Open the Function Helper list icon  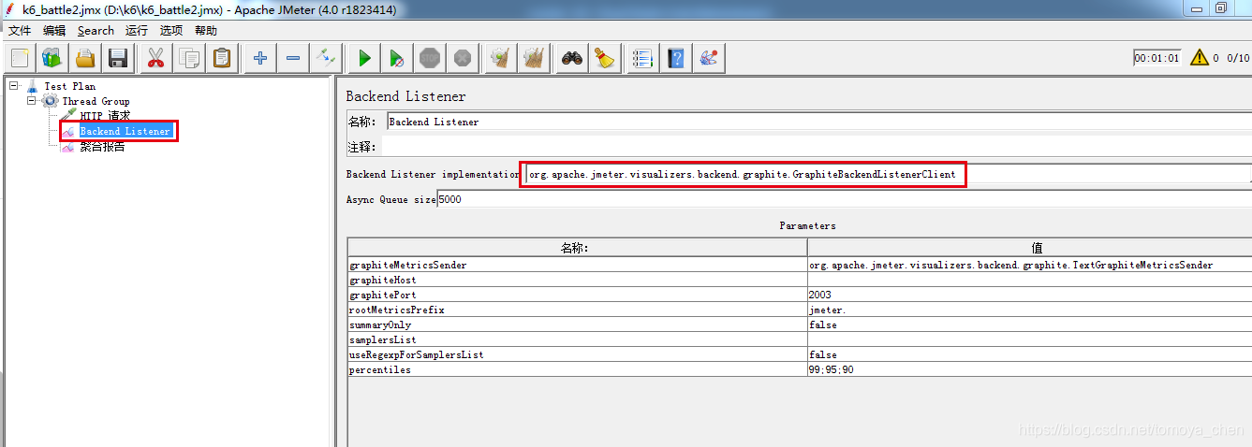pyautogui.click(x=642, y=58)
